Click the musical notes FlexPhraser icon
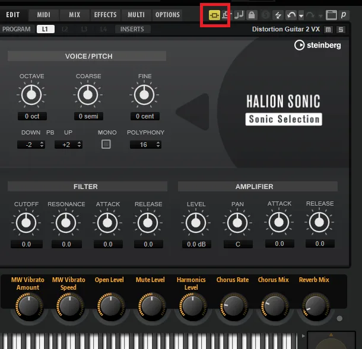362x349 pixels. [x=239, y=15]
